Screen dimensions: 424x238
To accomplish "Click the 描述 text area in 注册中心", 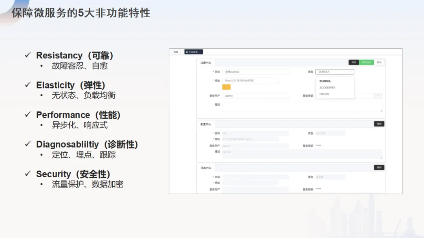I will [302, 107].
